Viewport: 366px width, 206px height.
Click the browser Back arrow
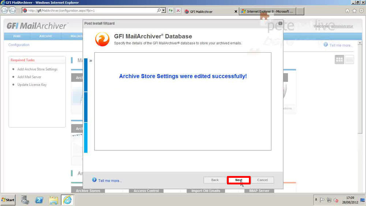(x=4, y=10)
